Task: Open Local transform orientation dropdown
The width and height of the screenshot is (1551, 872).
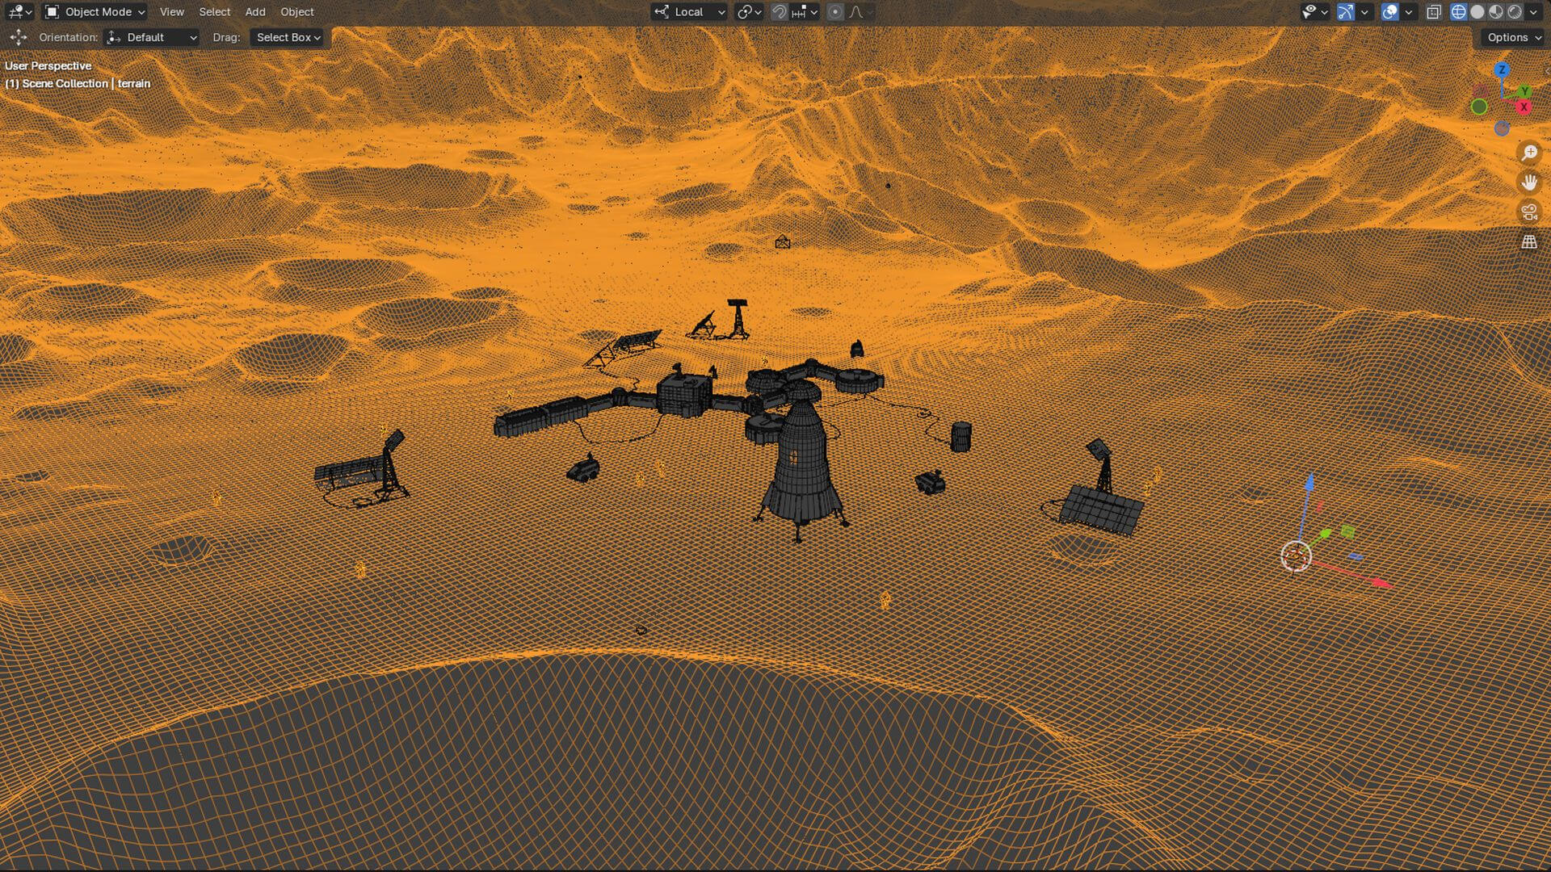Action: tap(691, 12)
